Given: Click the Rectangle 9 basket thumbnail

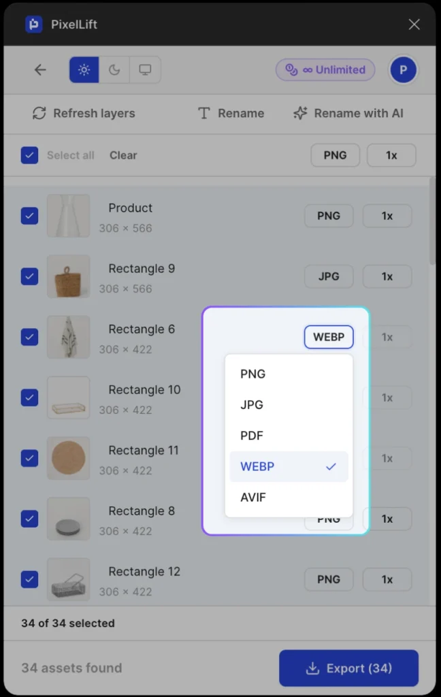Looking at the screenshot, I should pyautogui.click(x=69, y=276).
